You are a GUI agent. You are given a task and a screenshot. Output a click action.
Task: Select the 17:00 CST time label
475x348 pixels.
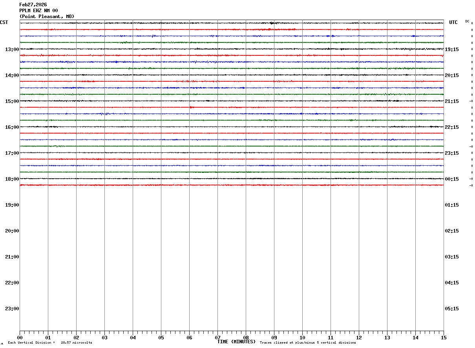click(12, 153)
